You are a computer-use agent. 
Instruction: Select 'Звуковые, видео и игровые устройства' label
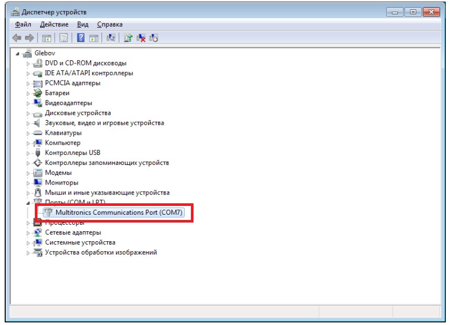click(x=105, y=123)
